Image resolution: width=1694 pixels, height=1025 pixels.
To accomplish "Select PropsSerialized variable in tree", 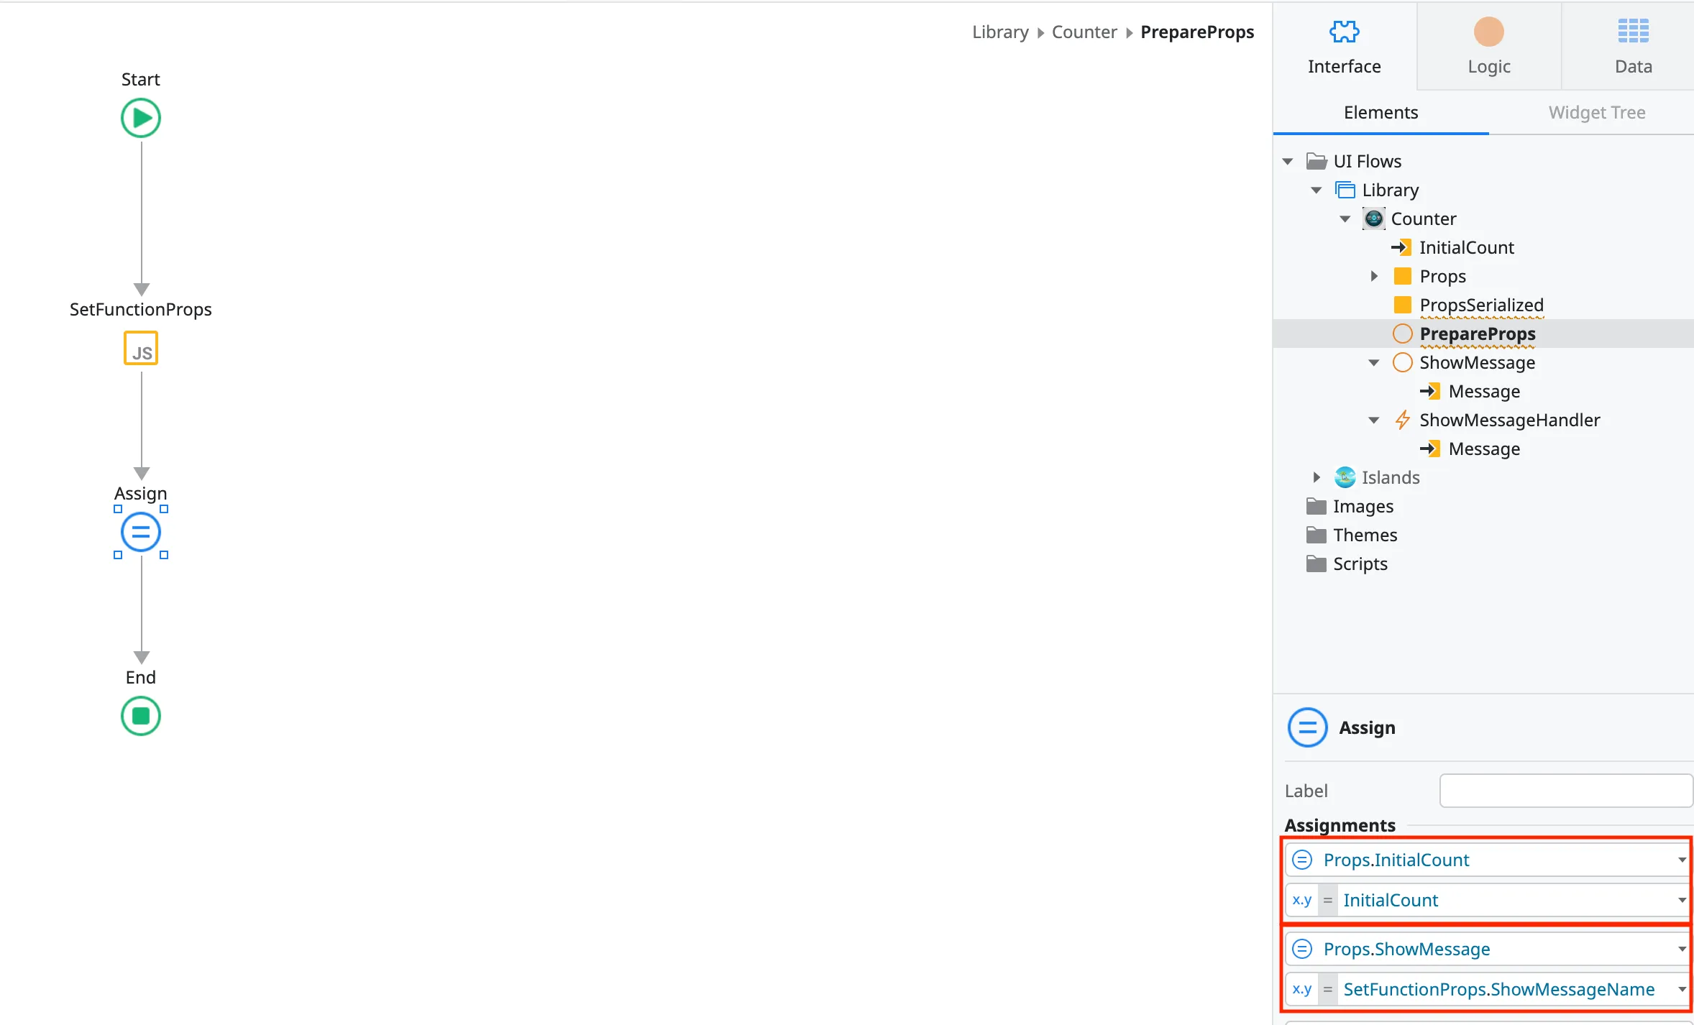I will [x=1480, y=305].
